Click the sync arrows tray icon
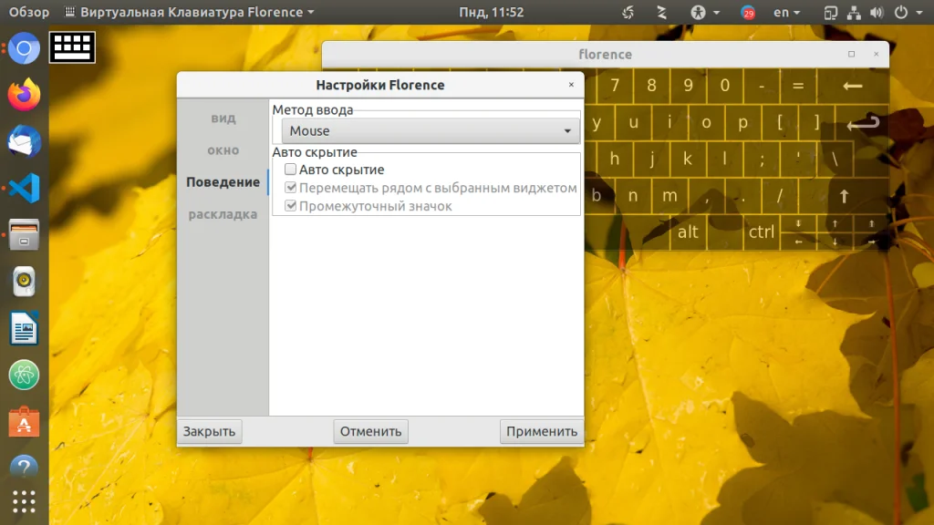934x525 pixels. [x=628, y=12]
